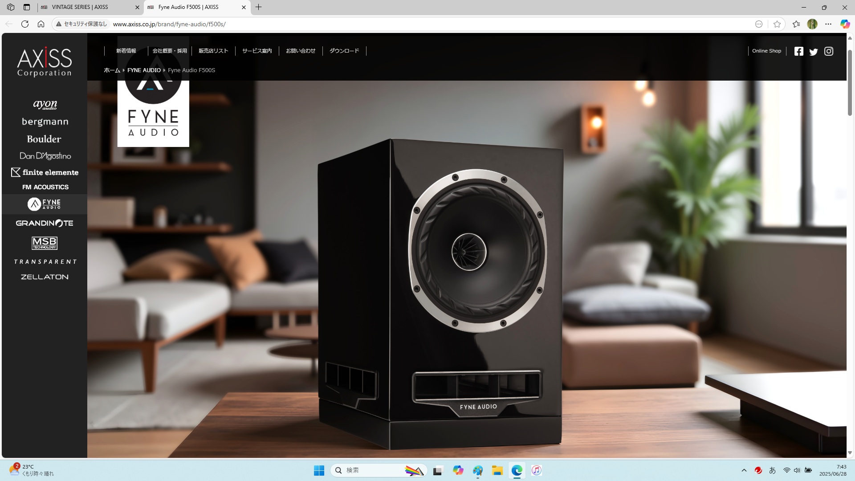The width and height of the screenshot is (855, 481).
Task: Click the browser refresh icon
Action: [x=25, y=24]
